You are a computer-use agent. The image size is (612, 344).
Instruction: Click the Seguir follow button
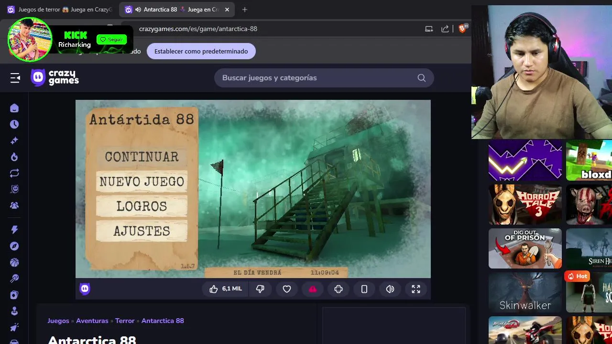111,39
